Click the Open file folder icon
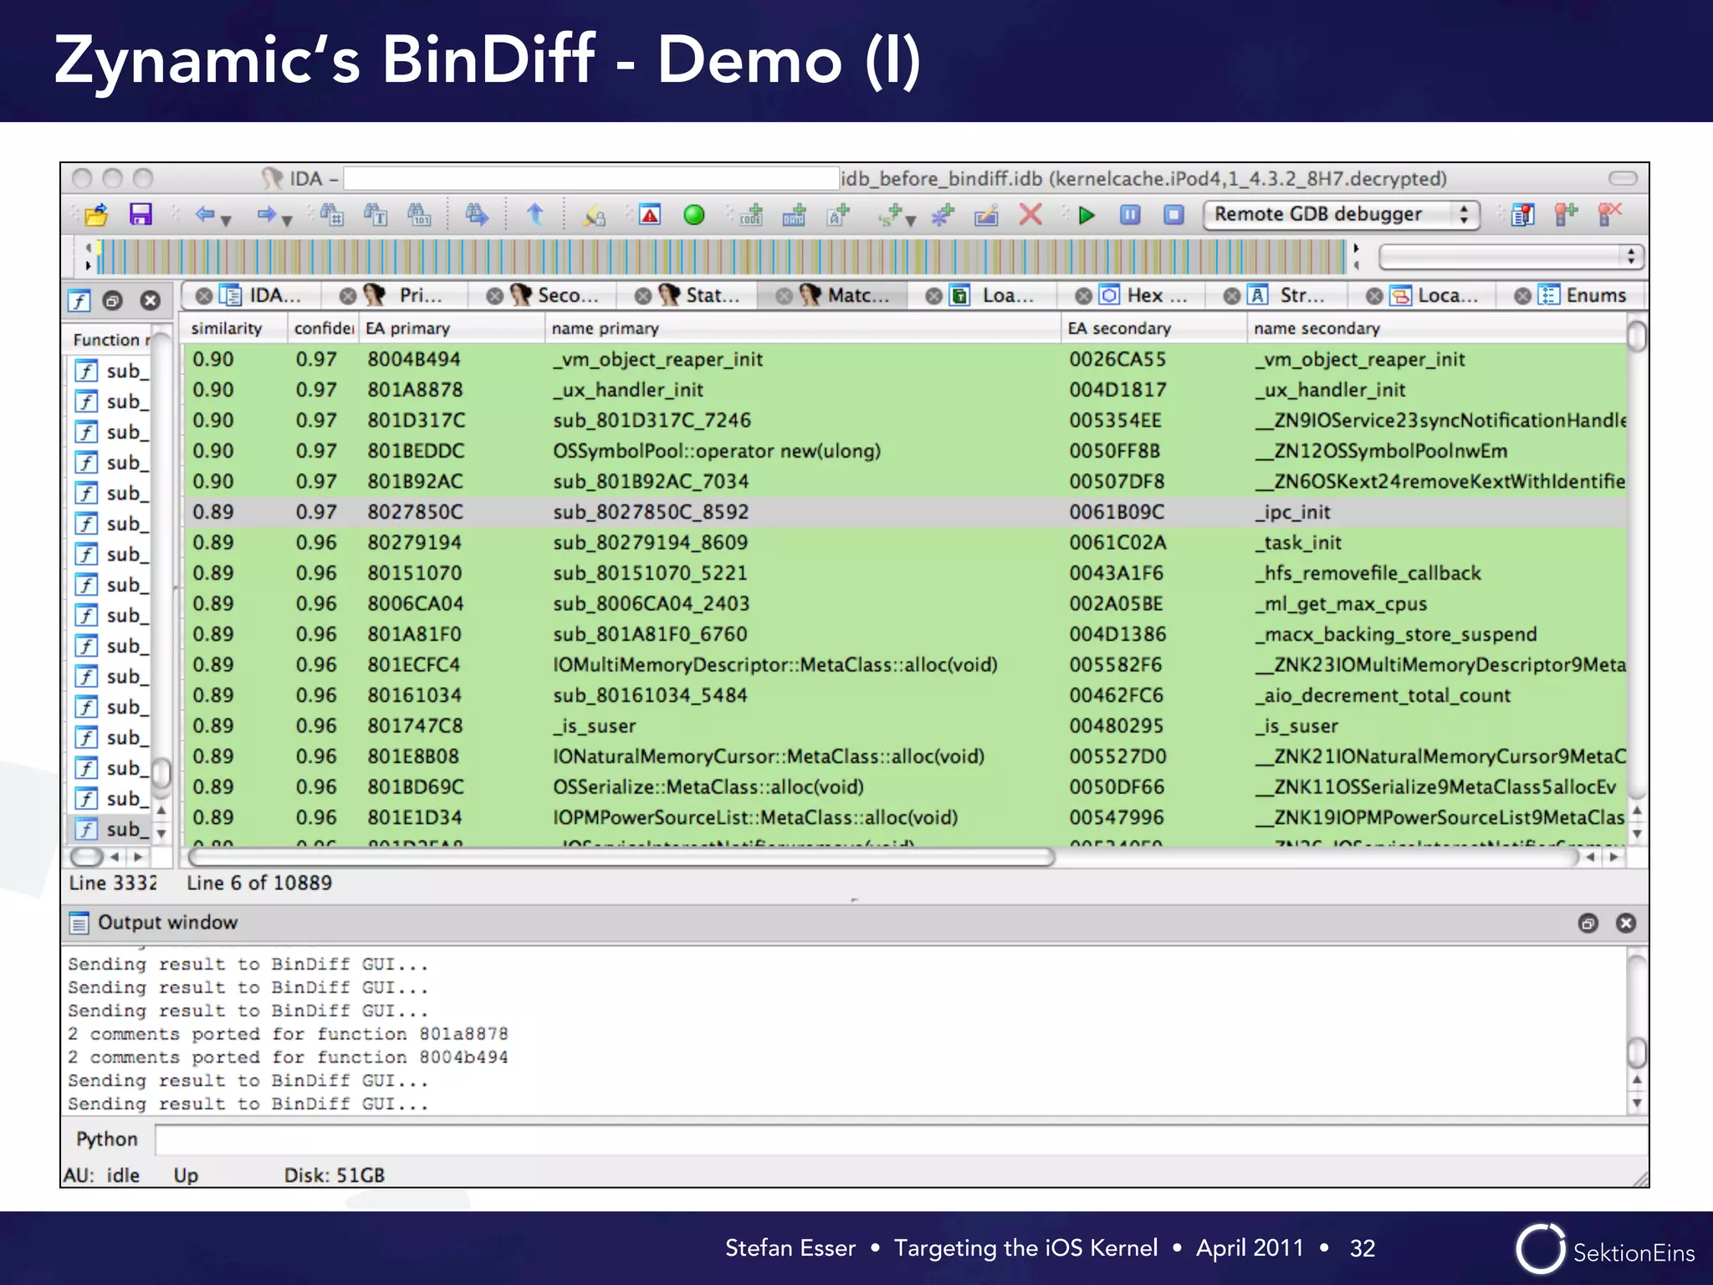Image resolution: width=1713 pixels, height=1285 pixels. 96,215
